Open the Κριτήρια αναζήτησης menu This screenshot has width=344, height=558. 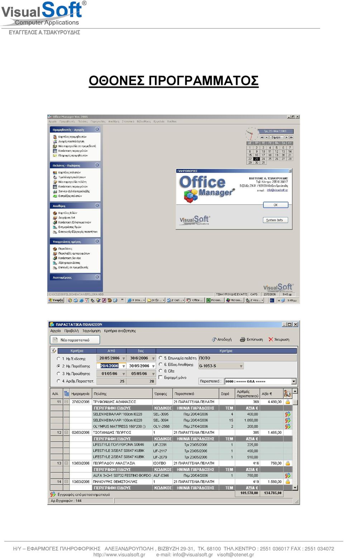click(120, 331)
